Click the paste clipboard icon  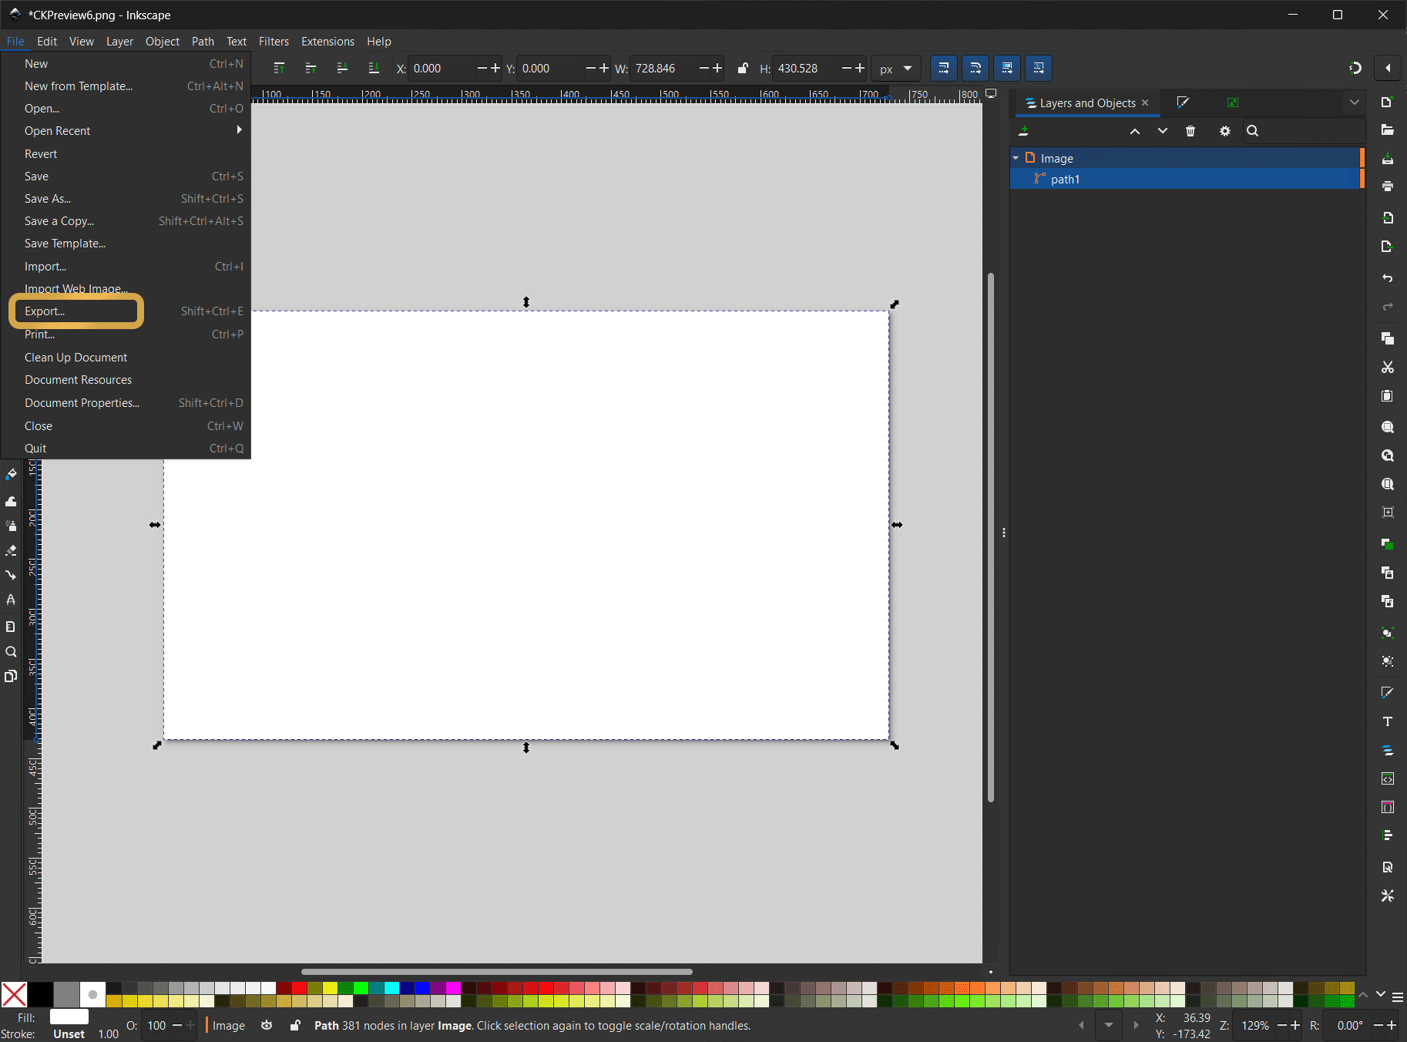coord(1387,395)
